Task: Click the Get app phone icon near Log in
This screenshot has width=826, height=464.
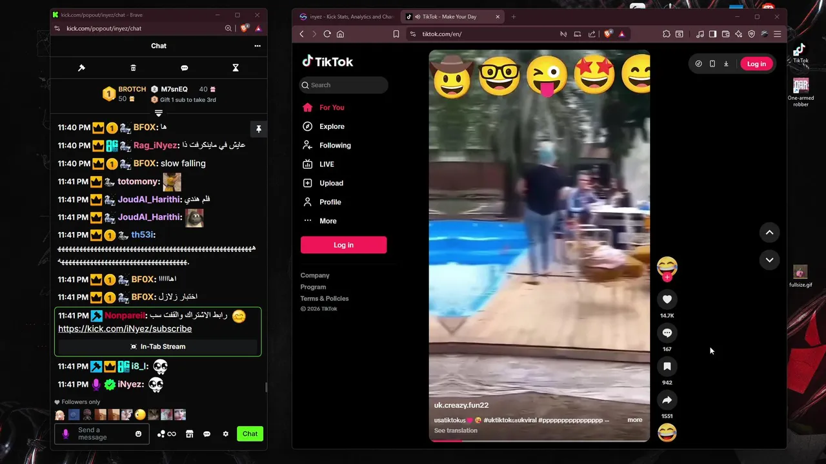Action: coord(712,64)
